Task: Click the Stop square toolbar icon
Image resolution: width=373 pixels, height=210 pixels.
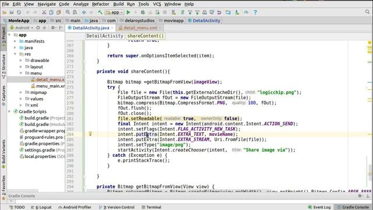Action: pyautogui.click(x=164, y=12)
